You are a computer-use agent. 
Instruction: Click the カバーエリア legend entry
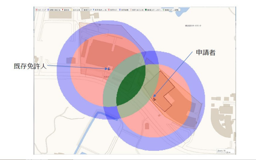(x=41, y=10)
